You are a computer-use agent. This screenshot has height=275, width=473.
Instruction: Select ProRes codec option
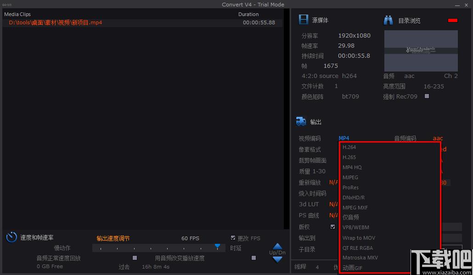[350, 187]
